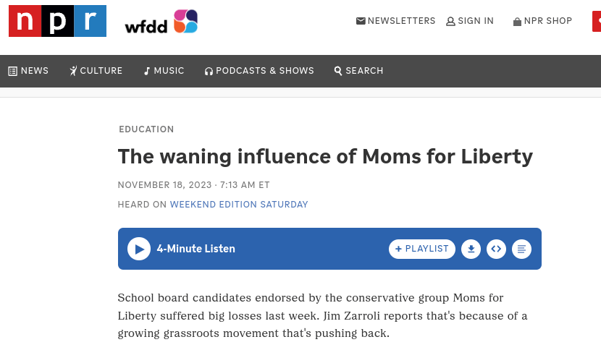Open Podcasts & Shows menu
Screen dimensions: 601x363
click(259, 71)
